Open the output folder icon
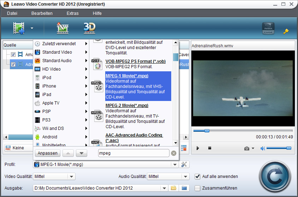This screenshot has width=298, height=197. tap(173, 188)
